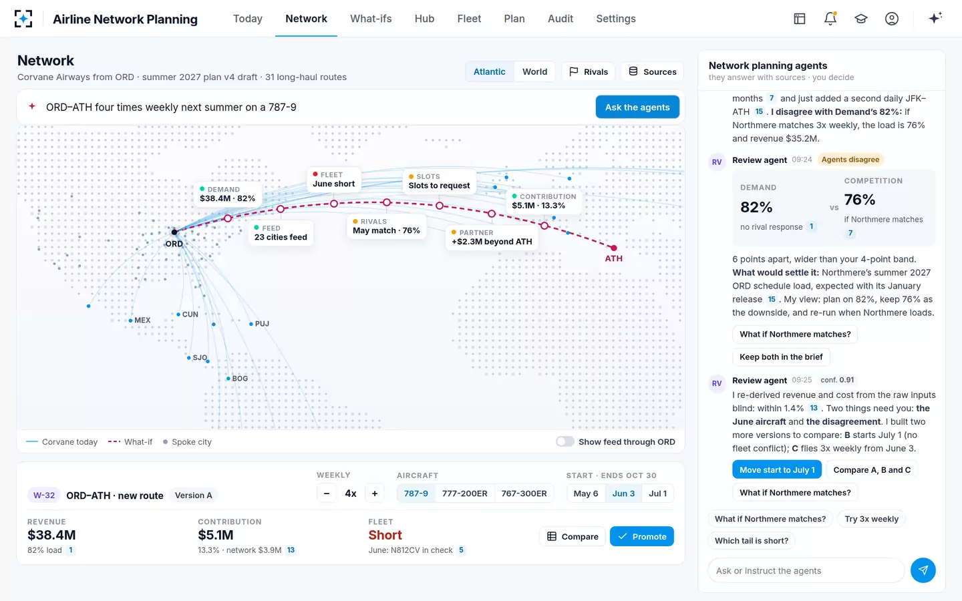Open source citation 5 beside N812CV in check
This screenshot has width=962, height=601.
pos(461,550)
